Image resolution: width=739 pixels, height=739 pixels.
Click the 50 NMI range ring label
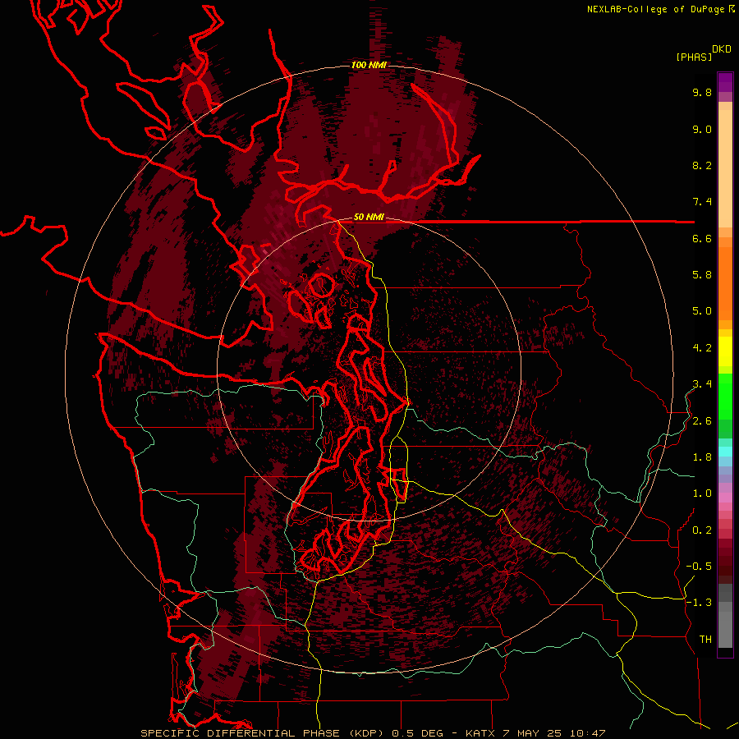point(369,218)
